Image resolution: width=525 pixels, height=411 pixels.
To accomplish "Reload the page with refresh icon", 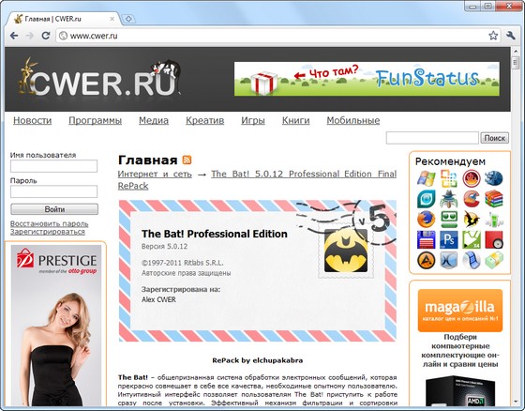I will point(46,36).
